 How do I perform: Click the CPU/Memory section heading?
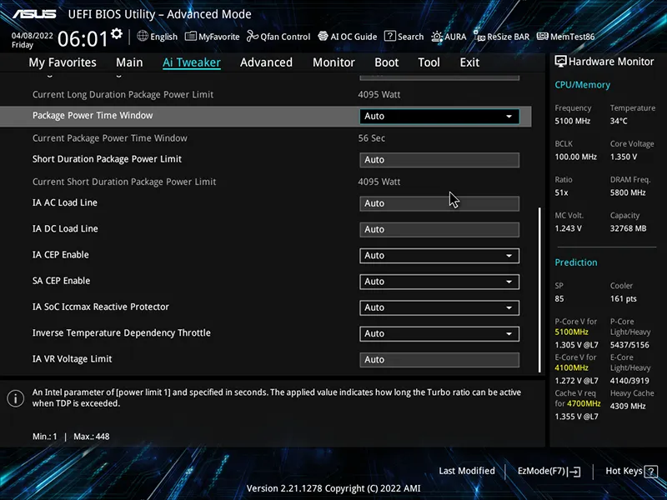[x=582, y=85]
